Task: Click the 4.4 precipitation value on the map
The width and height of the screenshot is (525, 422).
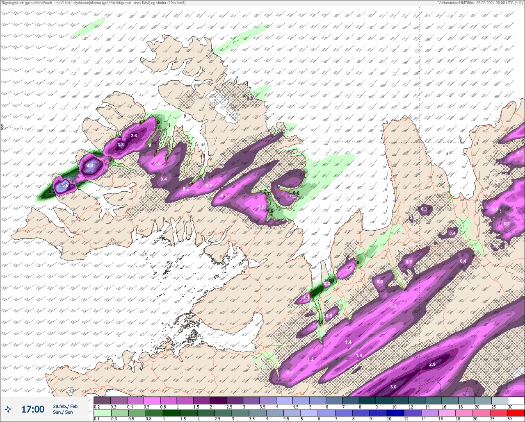Action: click(89, 166)
